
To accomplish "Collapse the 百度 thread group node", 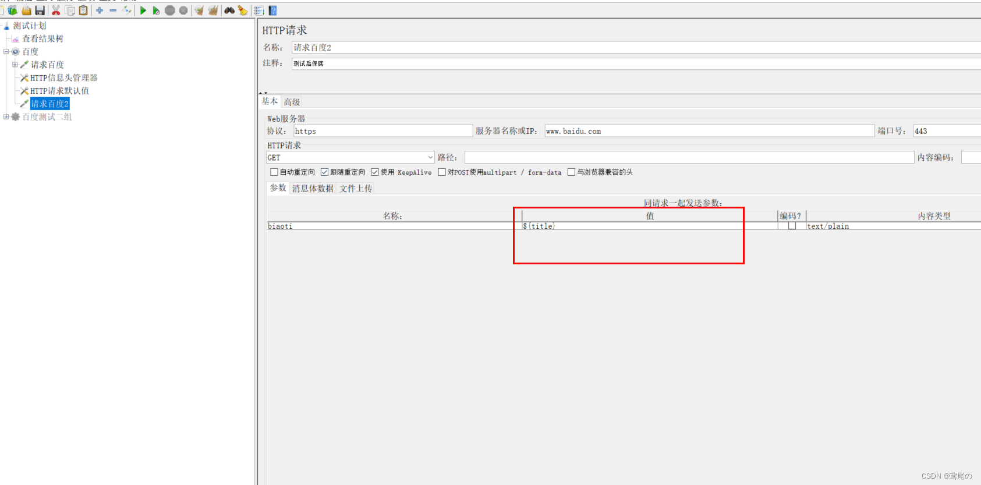I will [x=6, y=52].
